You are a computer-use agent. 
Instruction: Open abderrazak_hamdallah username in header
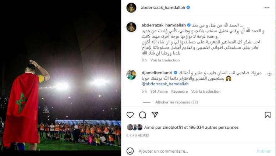pyautogui.click(x=163, y=8)
